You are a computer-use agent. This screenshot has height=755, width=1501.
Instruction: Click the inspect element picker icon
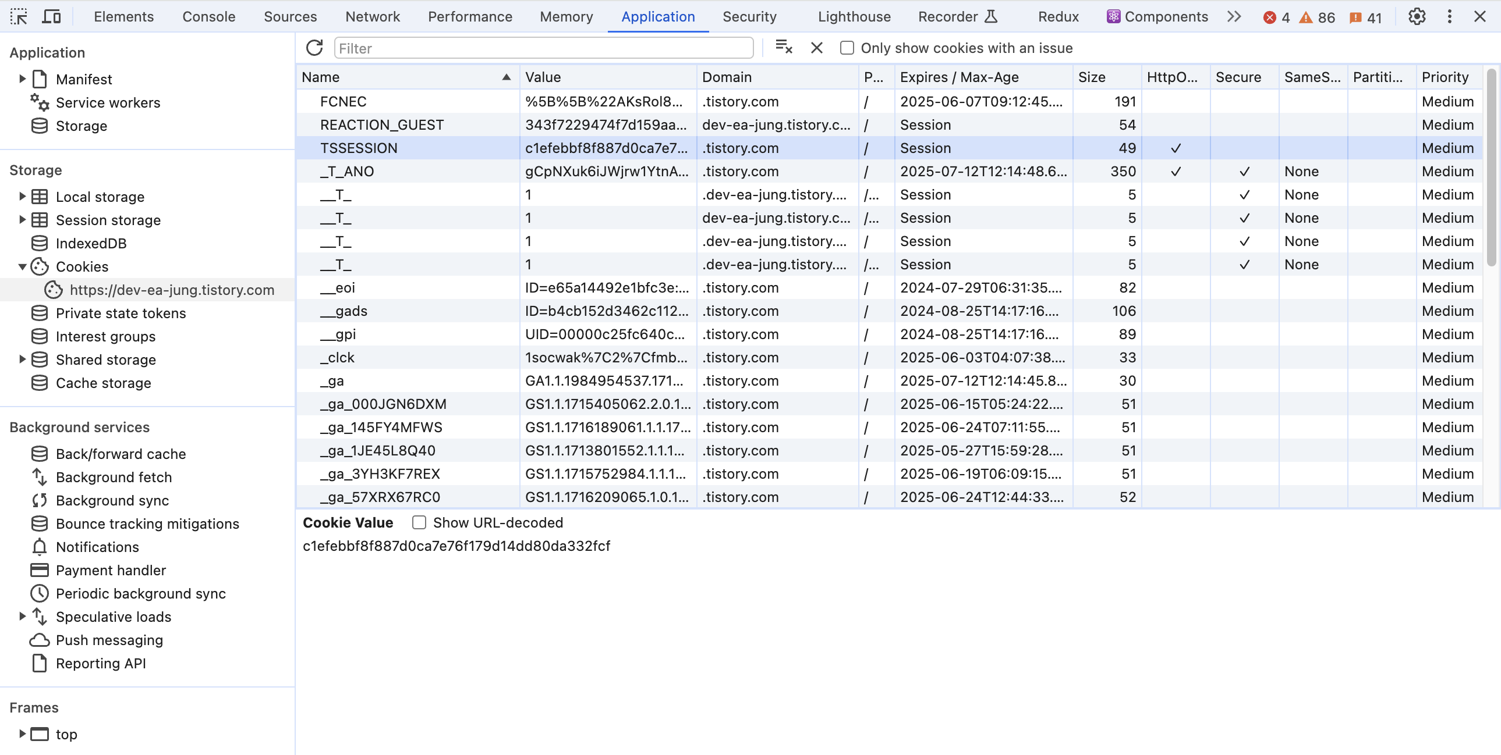pos(19,16)
